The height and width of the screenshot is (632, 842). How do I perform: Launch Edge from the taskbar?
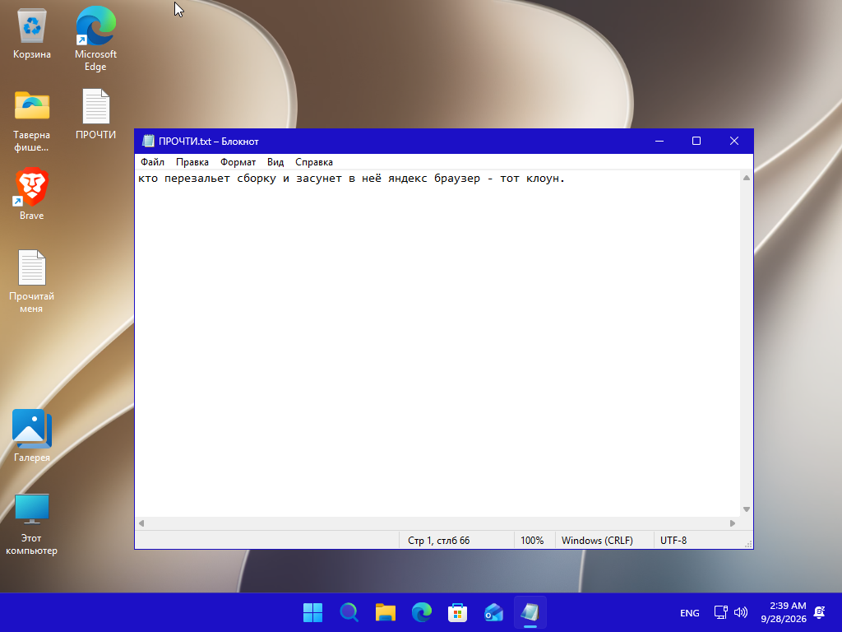pos(422,612)
